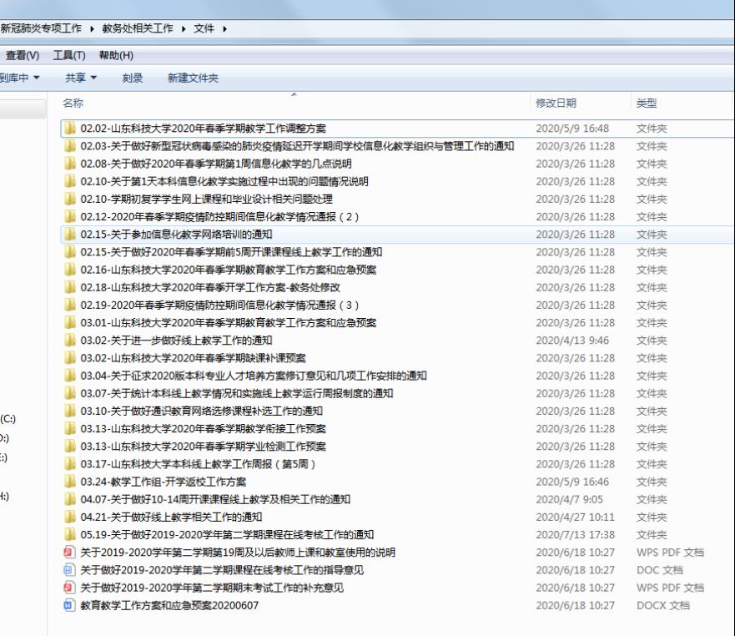The height and width of the screenshot is (636, 735).
Task: Sort by the 修改日期 column header
Action: (555, 103)
